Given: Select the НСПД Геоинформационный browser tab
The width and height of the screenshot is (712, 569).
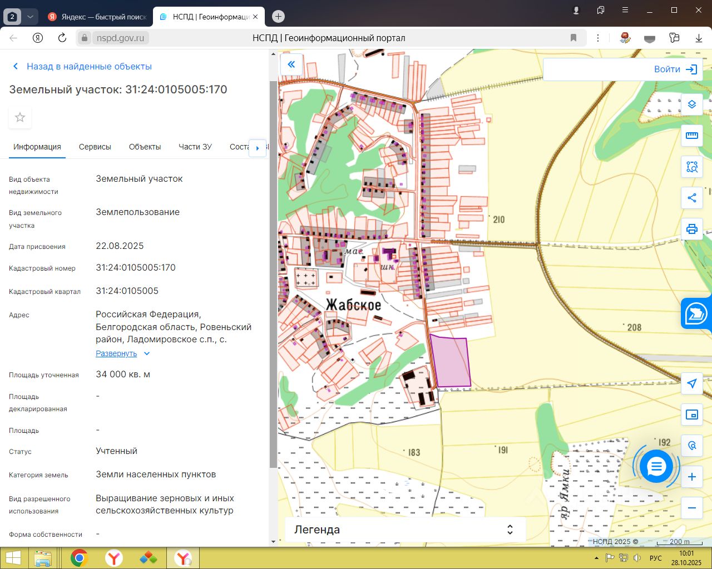Looking at the screenshot, I should (208, 17).
